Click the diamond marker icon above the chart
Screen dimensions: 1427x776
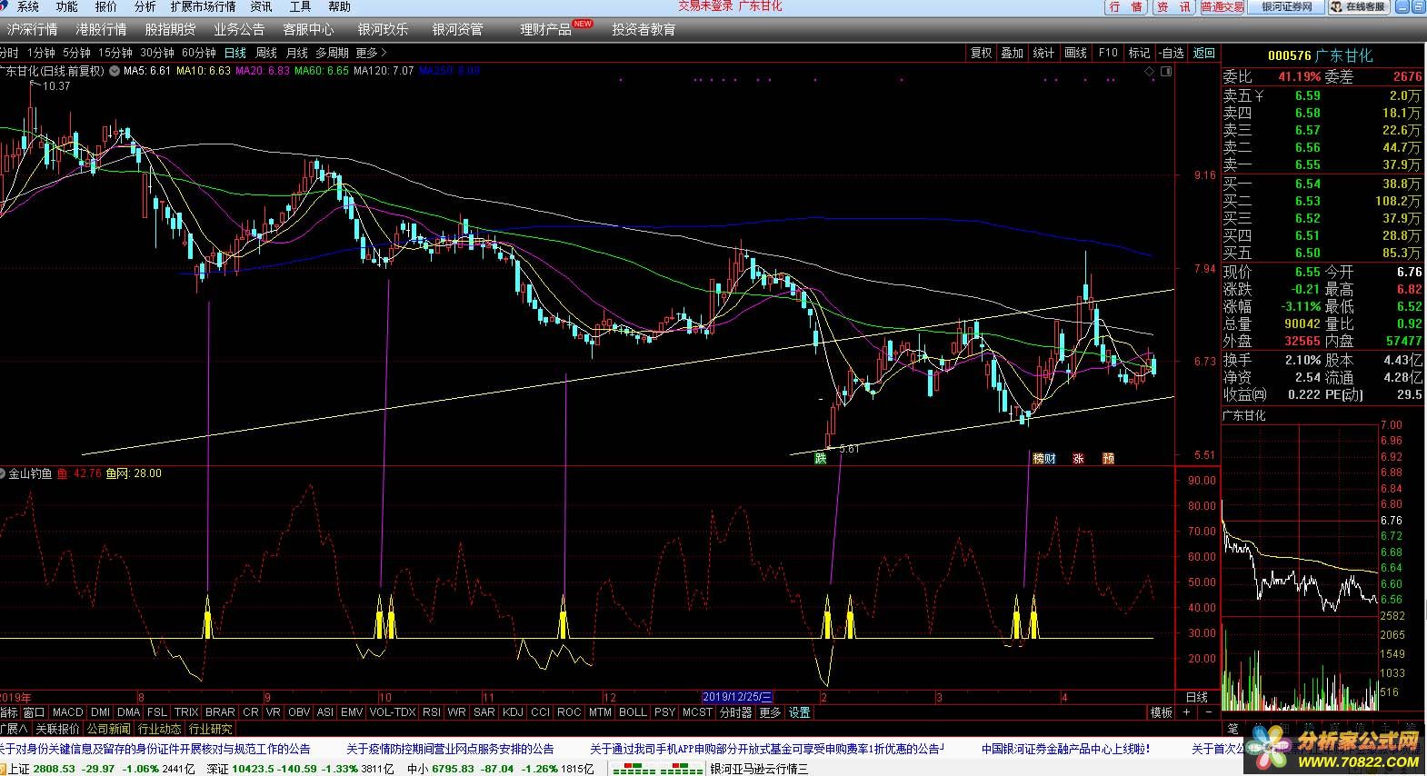(1150, 70)
